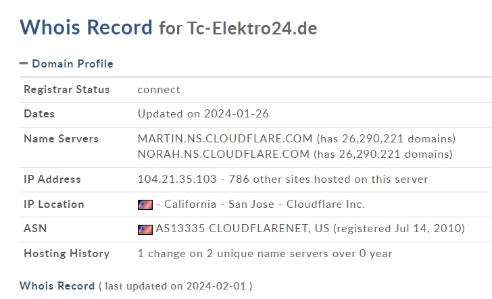
Task: Click the 104.21.35.103 IP address
Action: (x=177, y=179)
